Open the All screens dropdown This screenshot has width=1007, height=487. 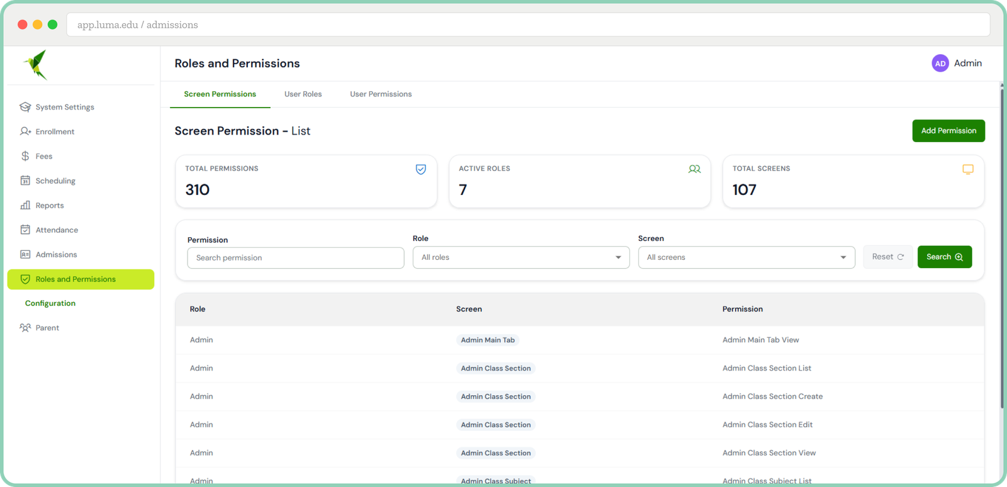[x=746, y=257]
